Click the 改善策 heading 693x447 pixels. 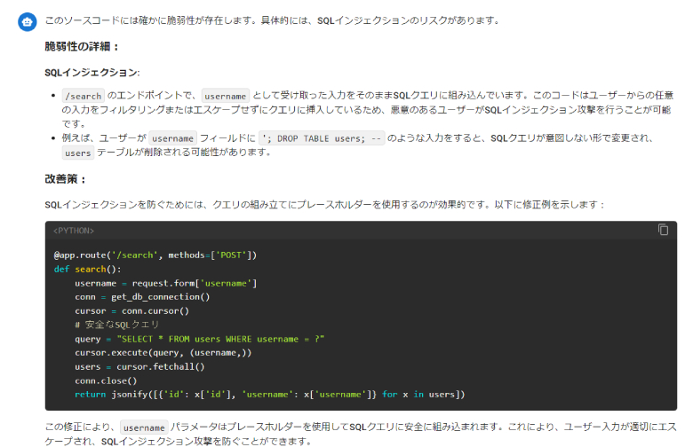click(65, 179)
